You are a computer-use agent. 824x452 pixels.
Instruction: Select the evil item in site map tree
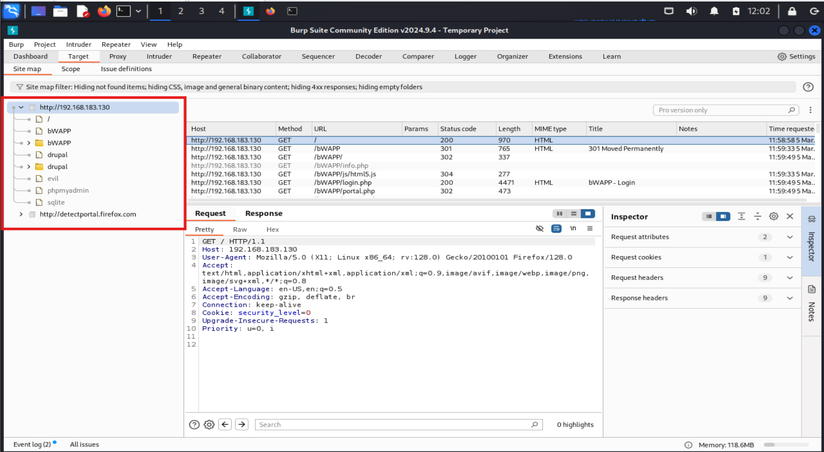tap(53, 178)
